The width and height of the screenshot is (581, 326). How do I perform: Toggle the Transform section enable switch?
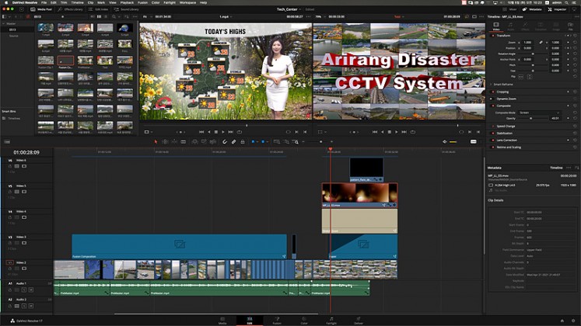[493, 36]
